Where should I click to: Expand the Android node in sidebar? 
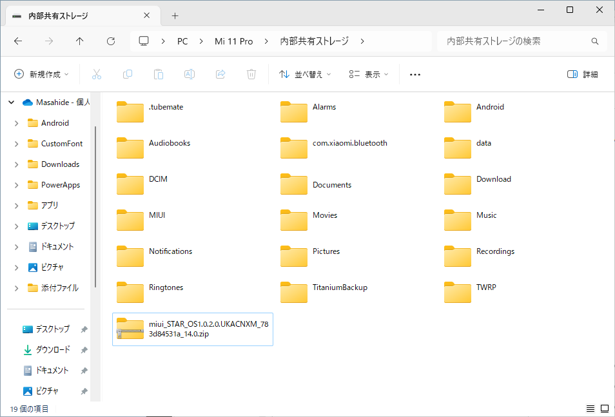coord(17,123)
